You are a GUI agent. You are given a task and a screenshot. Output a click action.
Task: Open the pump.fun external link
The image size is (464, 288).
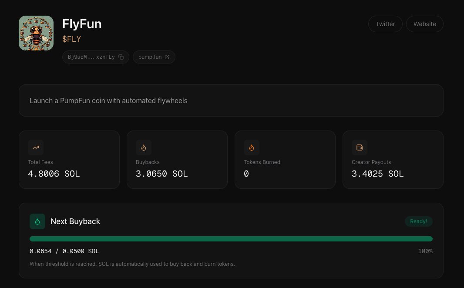[154, 57]
